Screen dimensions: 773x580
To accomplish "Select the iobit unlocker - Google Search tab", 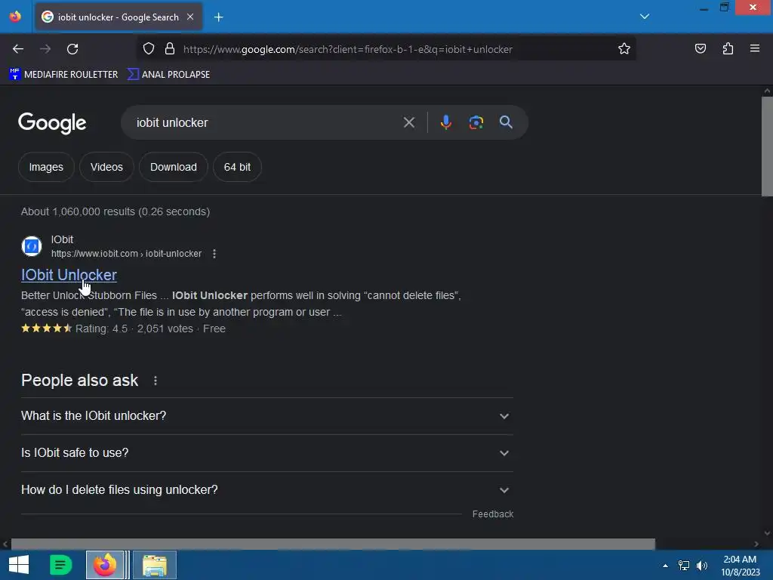I will click(x=119, y=17).
